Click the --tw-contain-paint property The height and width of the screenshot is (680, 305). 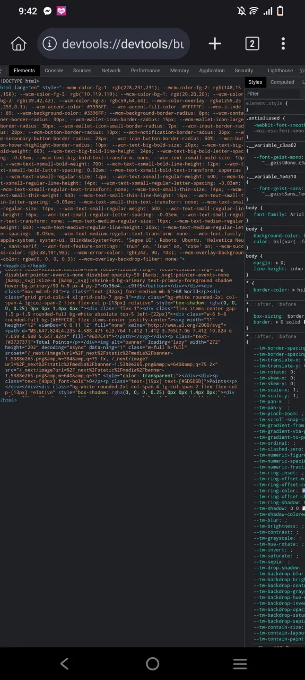[279, 639]
